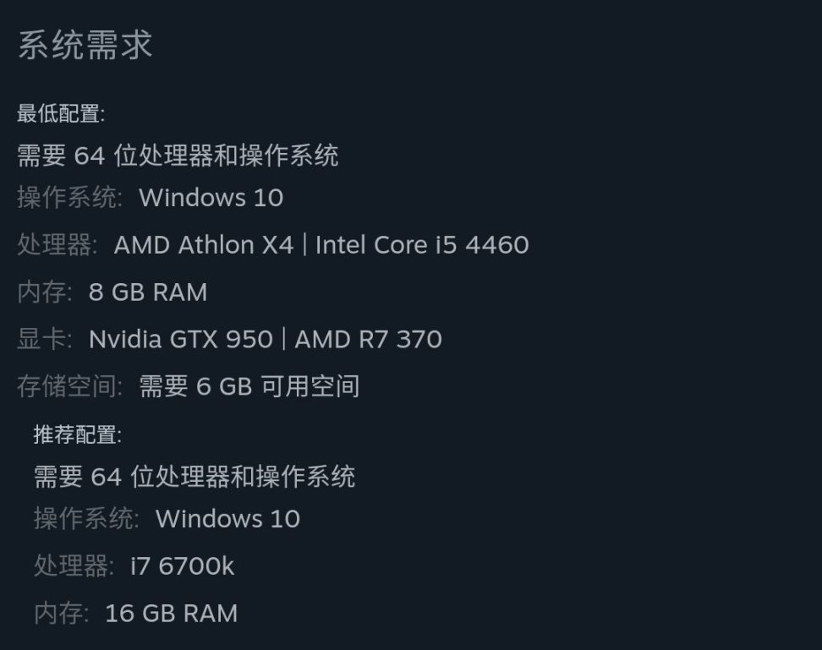Click the 内存 label under 推荐配置
Screen dimensions: 822x650
coord(61,614)
